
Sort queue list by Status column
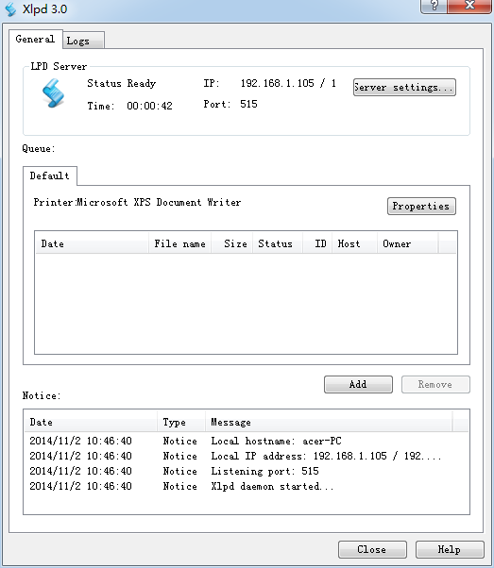coord(278,243)
